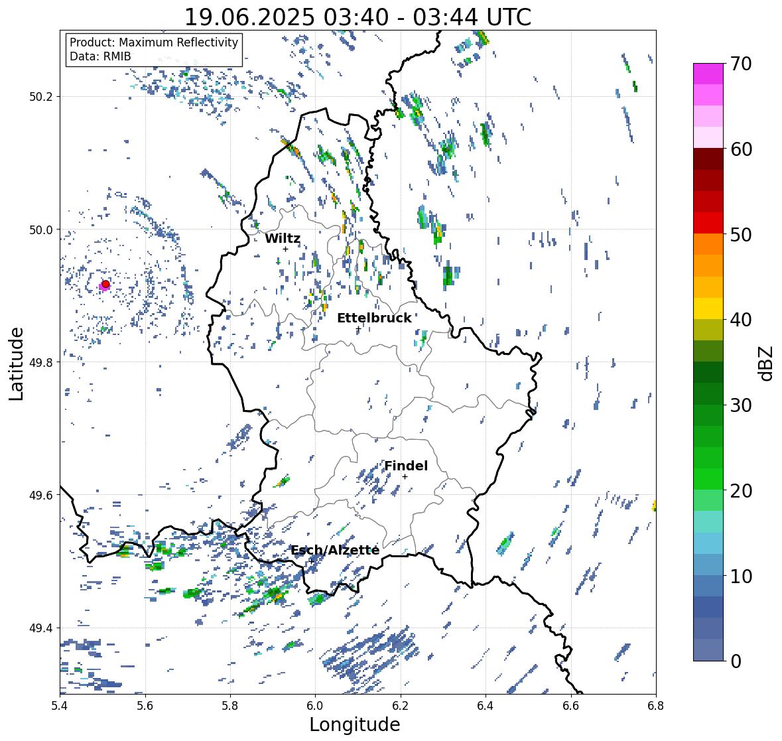782x741 pixels.
Task: Click the colorbar tick label 30
Action: pyautogui.click(x=741, y=405)
